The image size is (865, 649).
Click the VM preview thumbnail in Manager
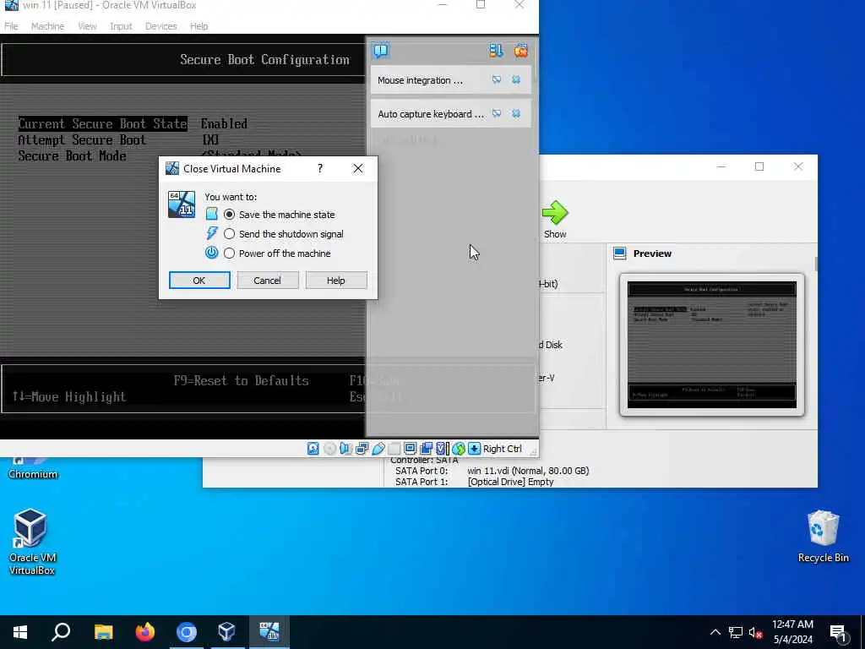pyautogui.click(x=711, y=345)
